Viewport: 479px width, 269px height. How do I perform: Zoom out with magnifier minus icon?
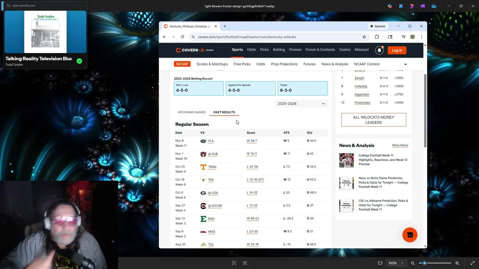(413, 263)
